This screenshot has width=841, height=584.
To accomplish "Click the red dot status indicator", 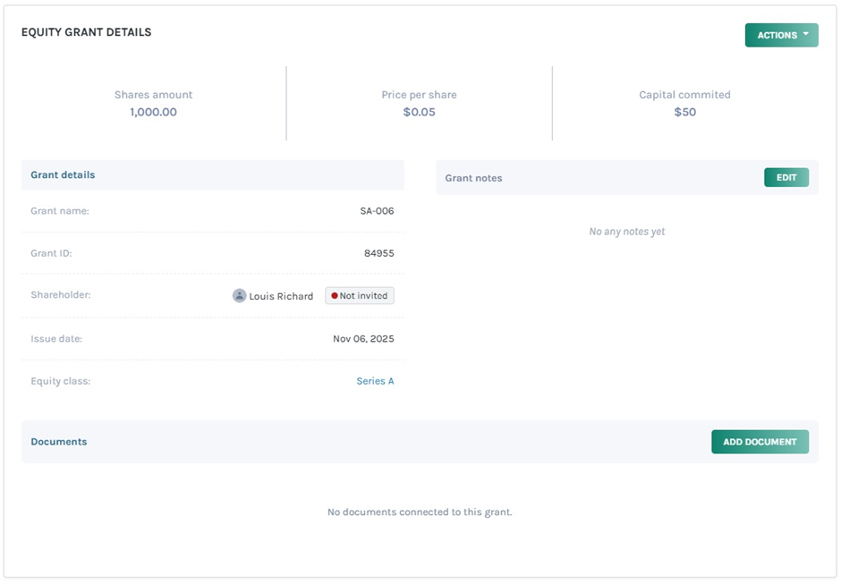I will tap(335, 296).
